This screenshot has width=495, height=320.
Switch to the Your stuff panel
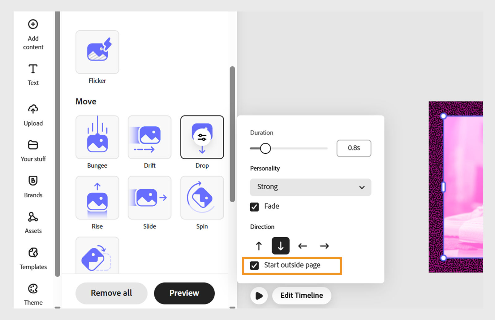click(x=33, y=151)
